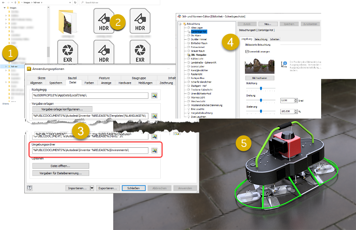Click browse icon for the Umgebungsordner path
The image size is (356, 230).
point(154,150)
